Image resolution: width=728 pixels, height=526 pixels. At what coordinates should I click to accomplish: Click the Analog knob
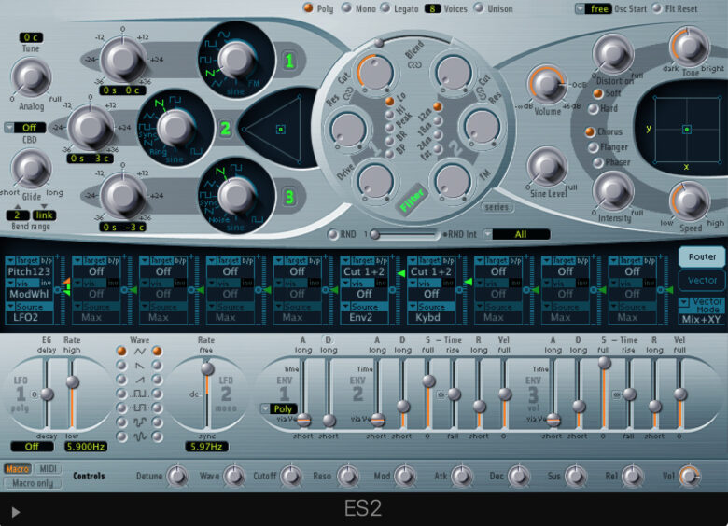click(31, 77)
